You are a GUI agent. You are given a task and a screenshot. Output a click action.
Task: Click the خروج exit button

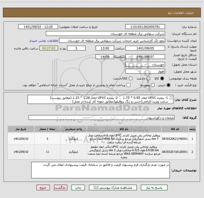point(43,188)
